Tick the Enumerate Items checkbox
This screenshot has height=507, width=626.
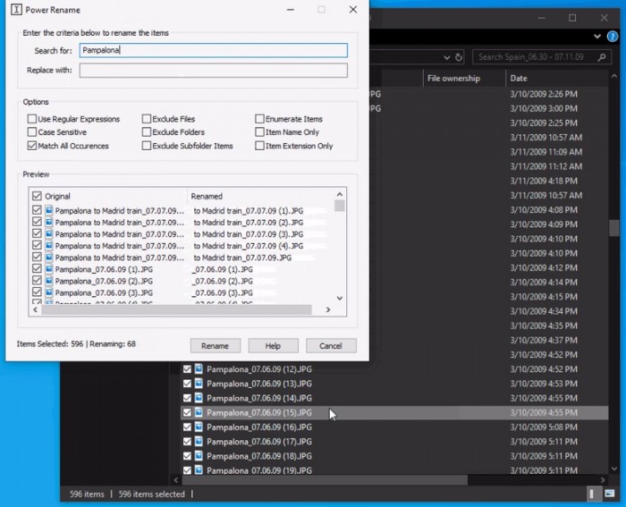[259, 119]
